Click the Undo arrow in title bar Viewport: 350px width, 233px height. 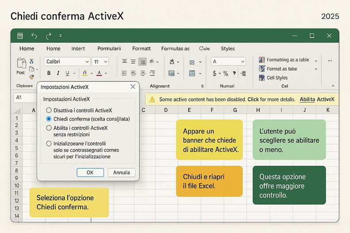(x=34, y=36)
